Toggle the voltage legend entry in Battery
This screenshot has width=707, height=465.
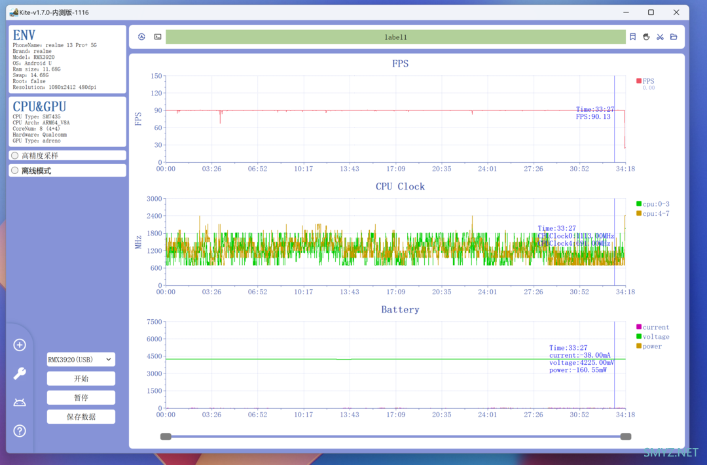click(653, 337)
